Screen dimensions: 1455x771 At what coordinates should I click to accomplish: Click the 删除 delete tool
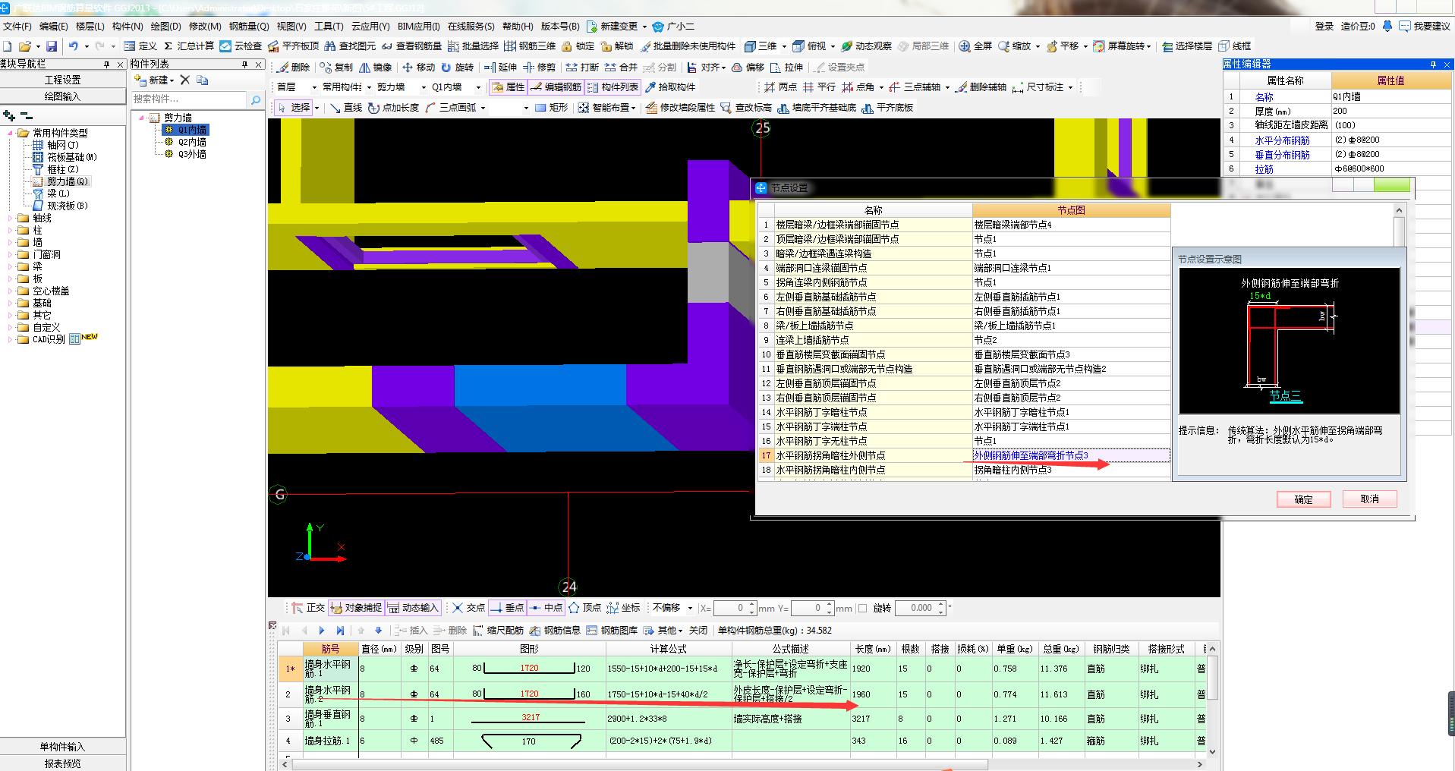point(294,68)
